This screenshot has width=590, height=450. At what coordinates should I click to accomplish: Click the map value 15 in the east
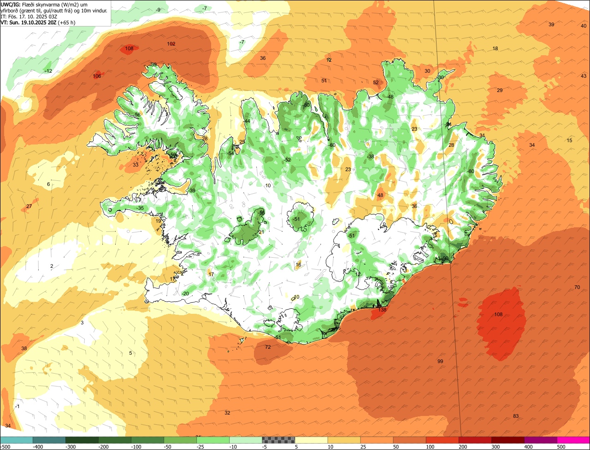coord(569,140)
